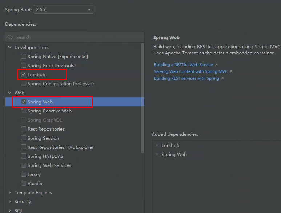Enable the Spring Session dependency

click(x=24, y=138)
